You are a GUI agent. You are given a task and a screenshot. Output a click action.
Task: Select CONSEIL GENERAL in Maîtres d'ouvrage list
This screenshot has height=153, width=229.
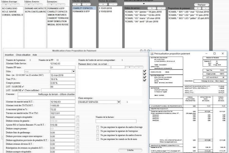pos(12,15)
